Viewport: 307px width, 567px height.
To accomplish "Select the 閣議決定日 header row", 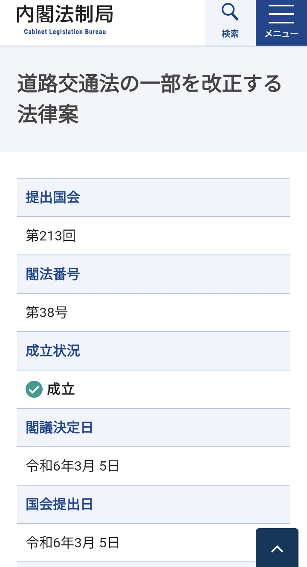I will pyautogui.click(x=153, y=428).
